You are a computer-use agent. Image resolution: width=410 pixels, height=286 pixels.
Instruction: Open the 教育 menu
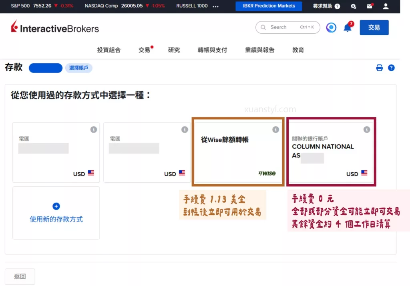(298, 50)
